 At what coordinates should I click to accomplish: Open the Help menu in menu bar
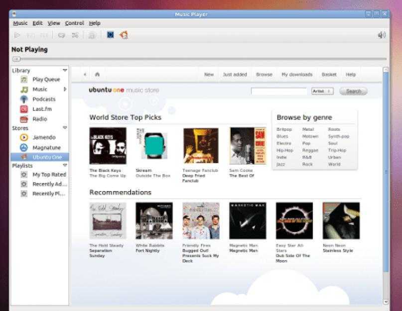[x=95, y=23]
